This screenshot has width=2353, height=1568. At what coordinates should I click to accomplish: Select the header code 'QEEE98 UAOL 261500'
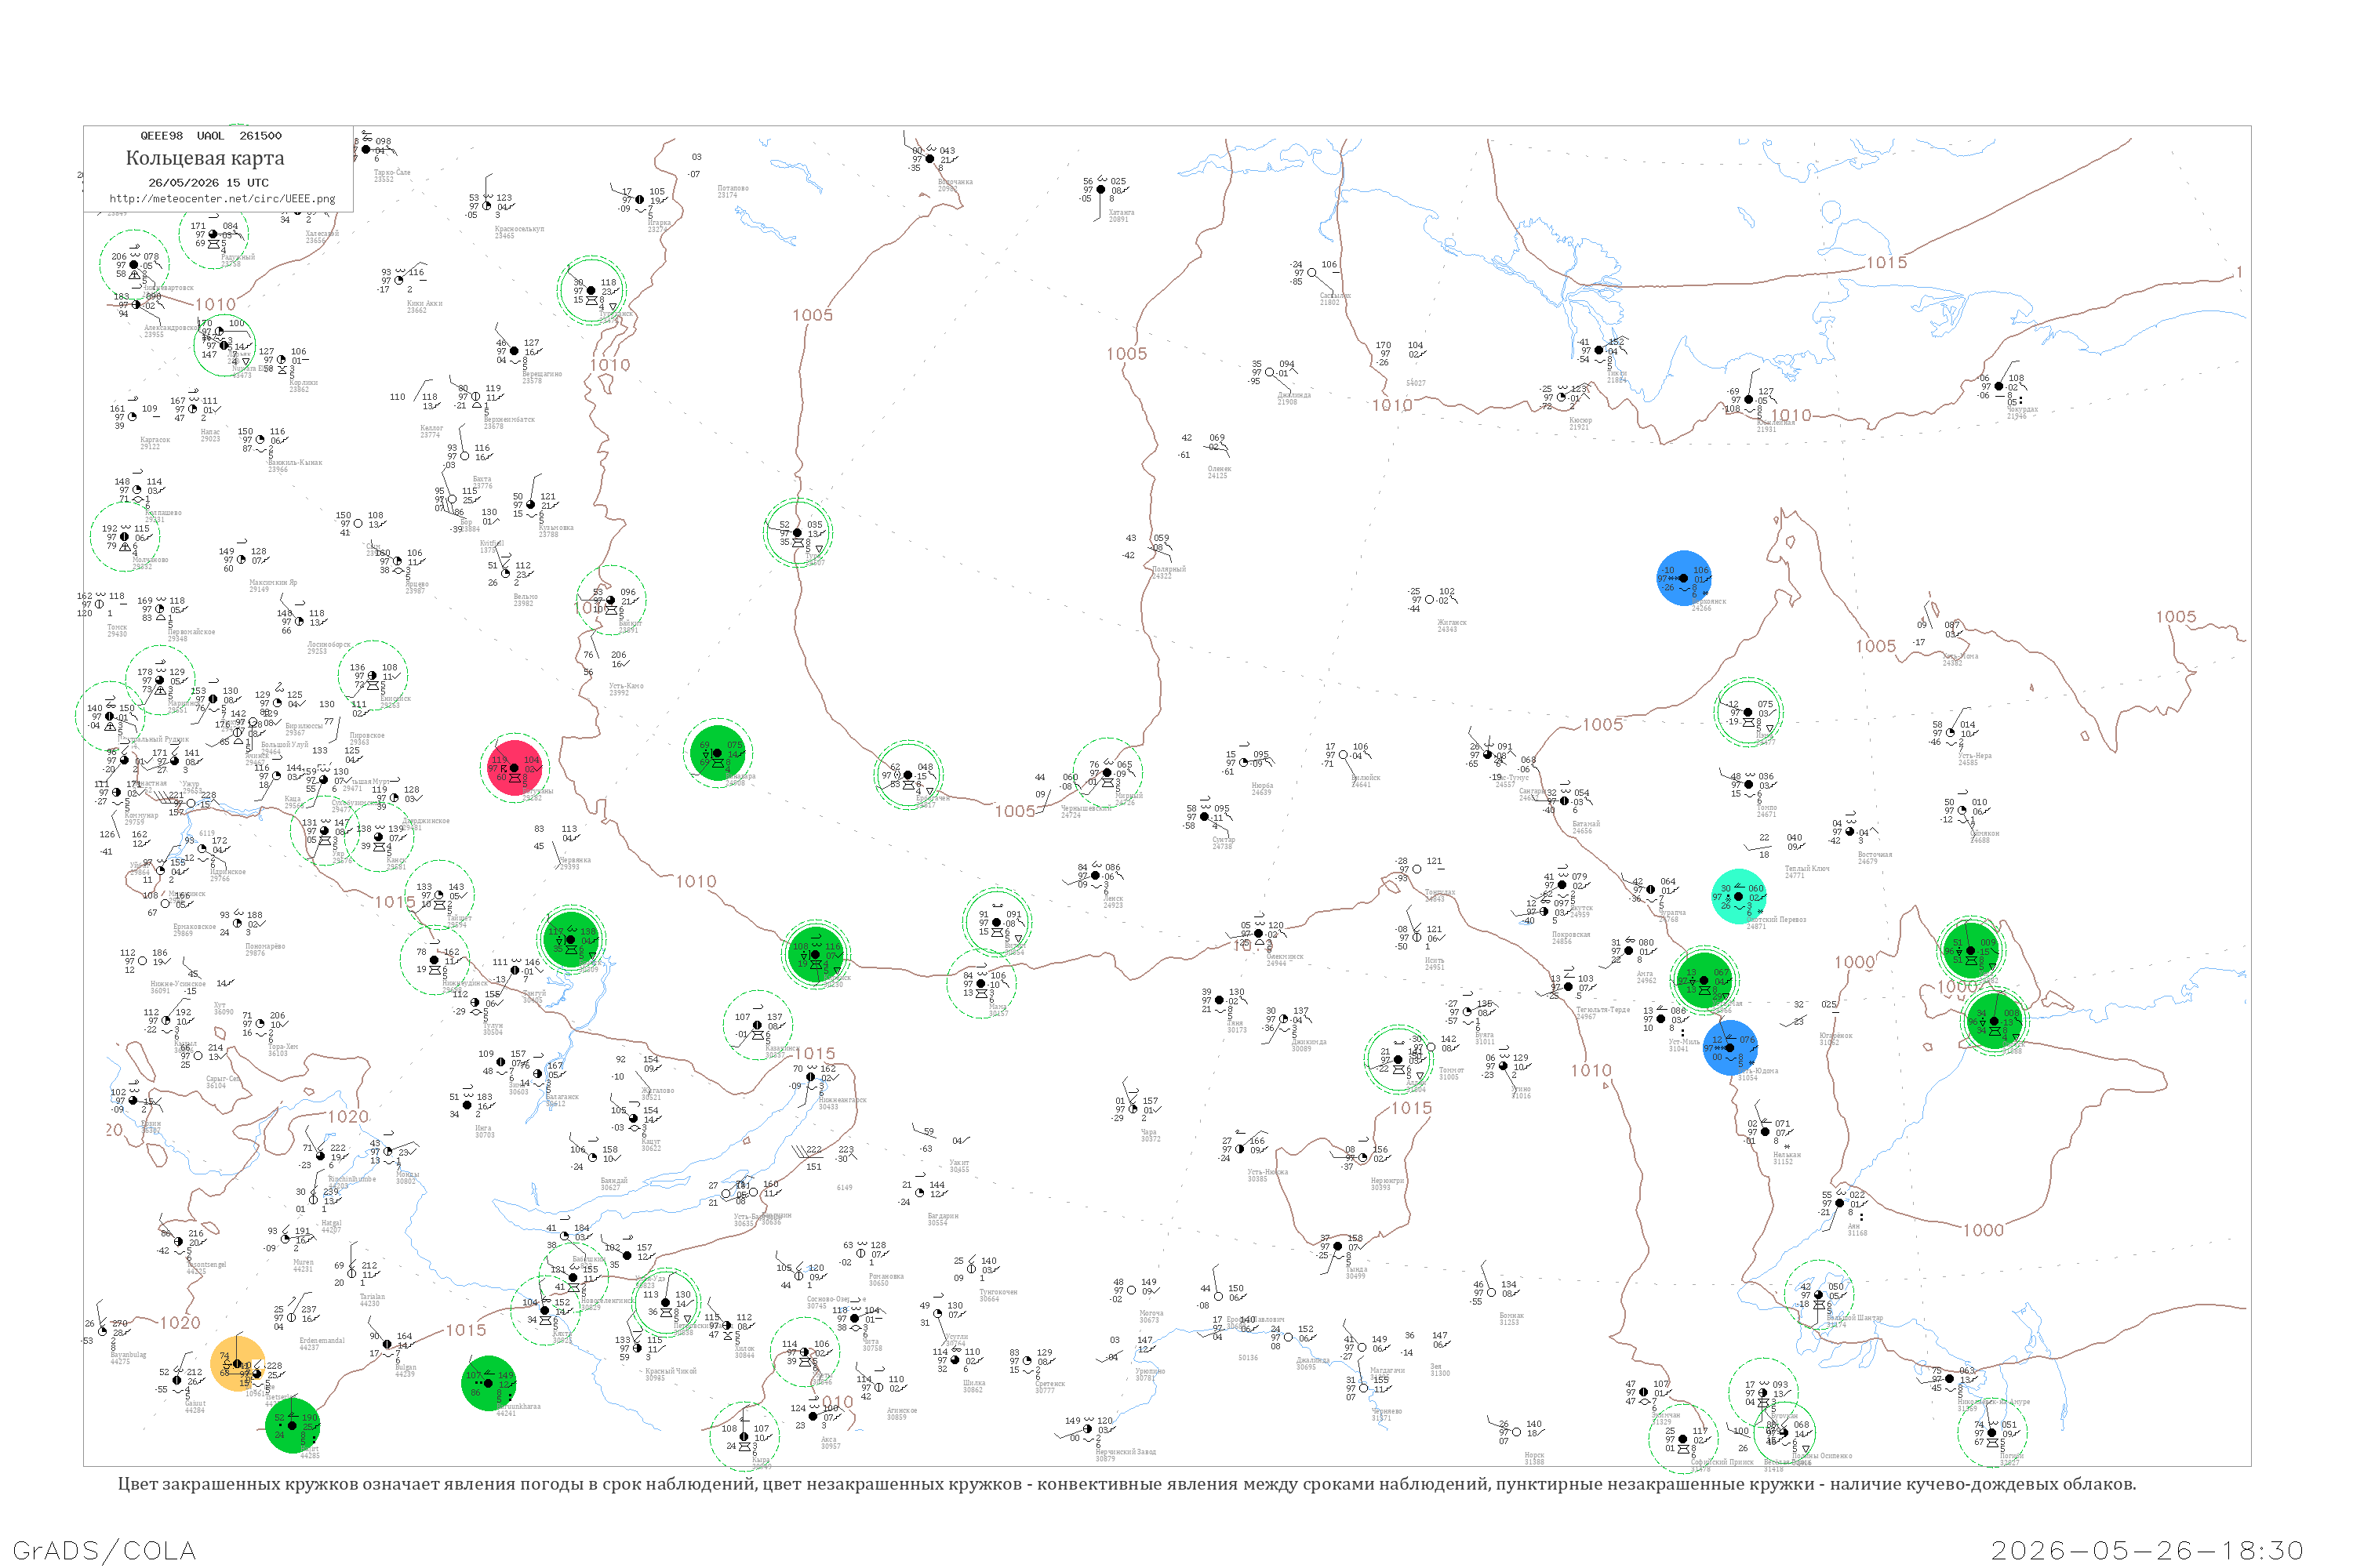[x=211, y=136]
